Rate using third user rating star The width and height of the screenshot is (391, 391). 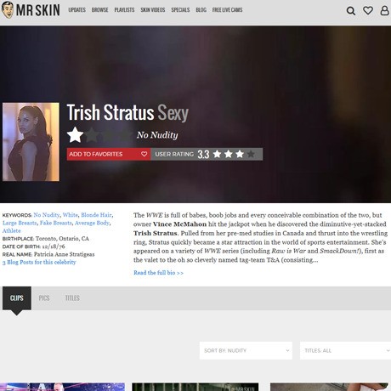[240, 154]
